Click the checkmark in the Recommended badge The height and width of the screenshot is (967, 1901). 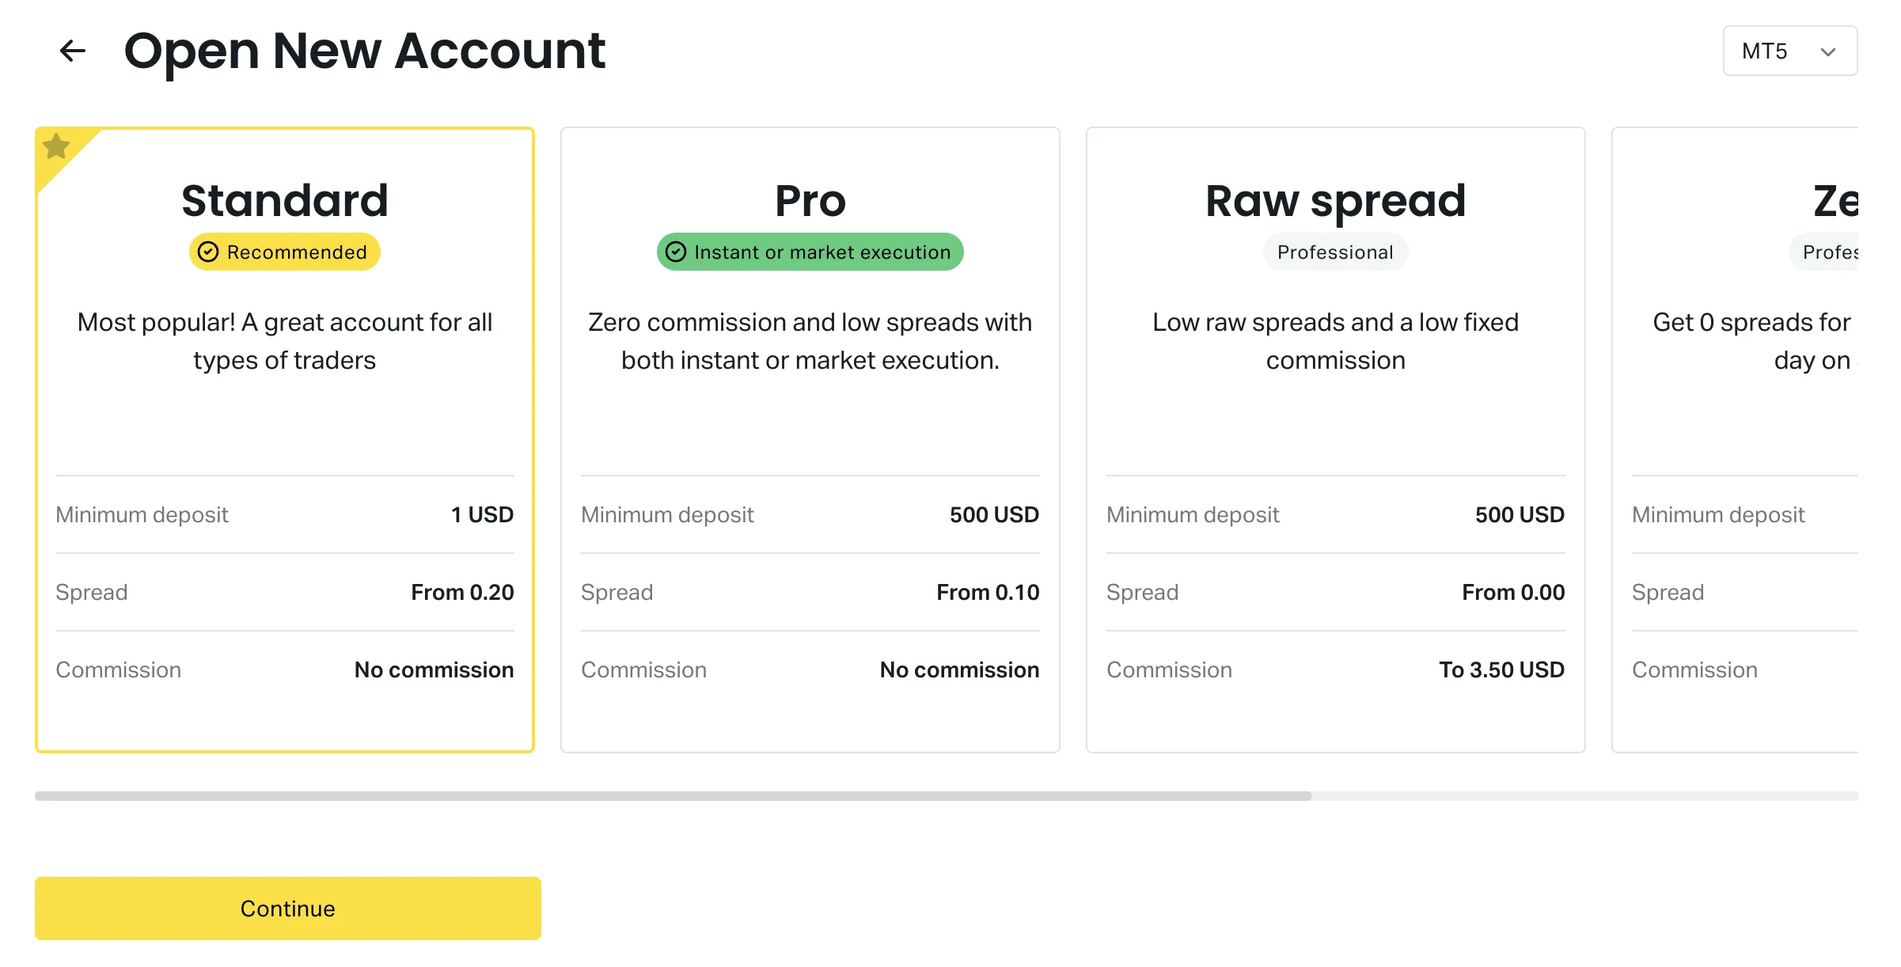[208, 252]
